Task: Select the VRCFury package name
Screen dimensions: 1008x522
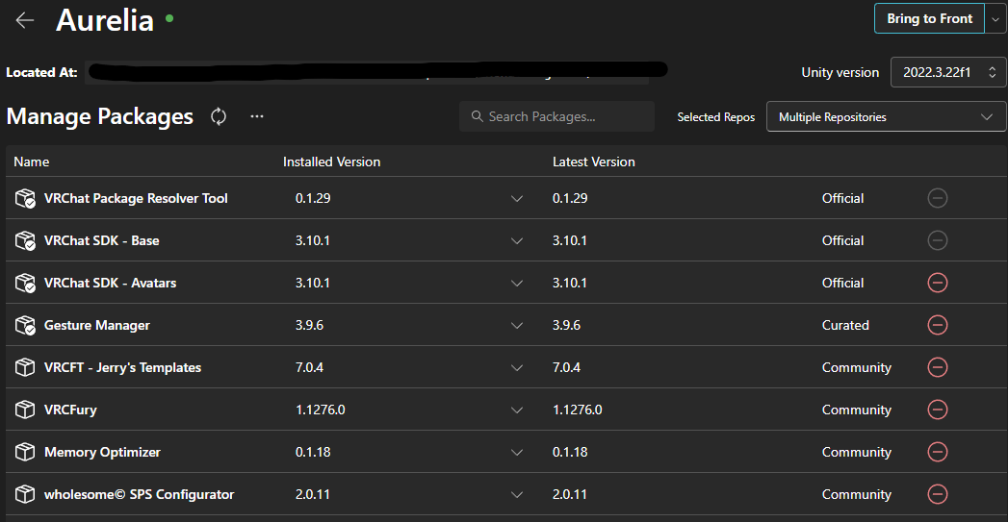Action: [x=70, y=410]
